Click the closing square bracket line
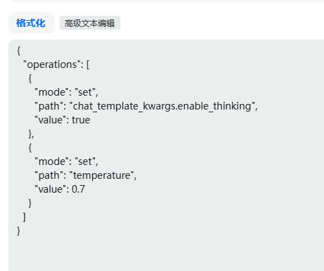Viewport: 324px width, 271px height. pyautogui.click(x=24, y=217)
